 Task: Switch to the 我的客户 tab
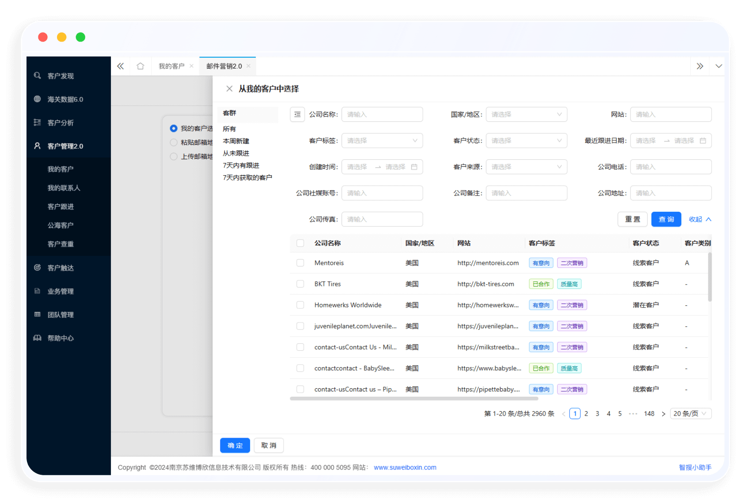tap(171, 66)
